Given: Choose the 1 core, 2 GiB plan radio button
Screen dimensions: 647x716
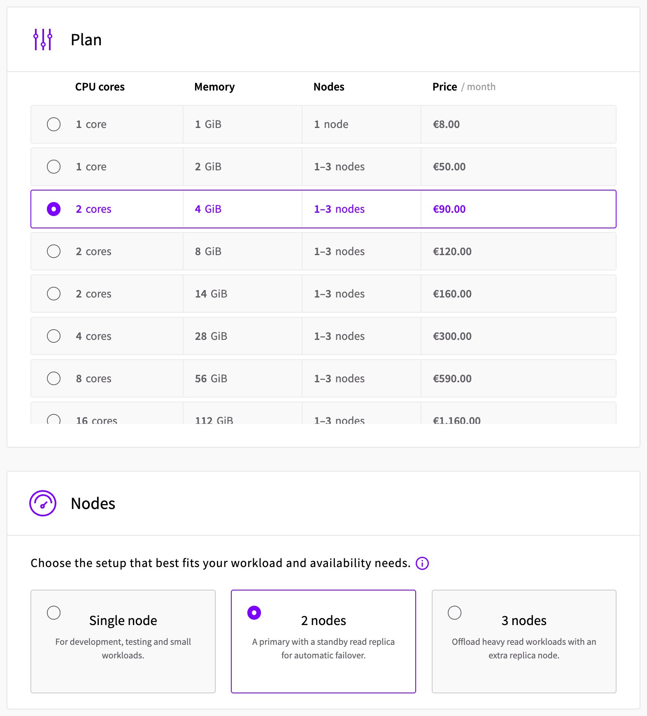Looking at the screenshot, I should click(54, 167).
